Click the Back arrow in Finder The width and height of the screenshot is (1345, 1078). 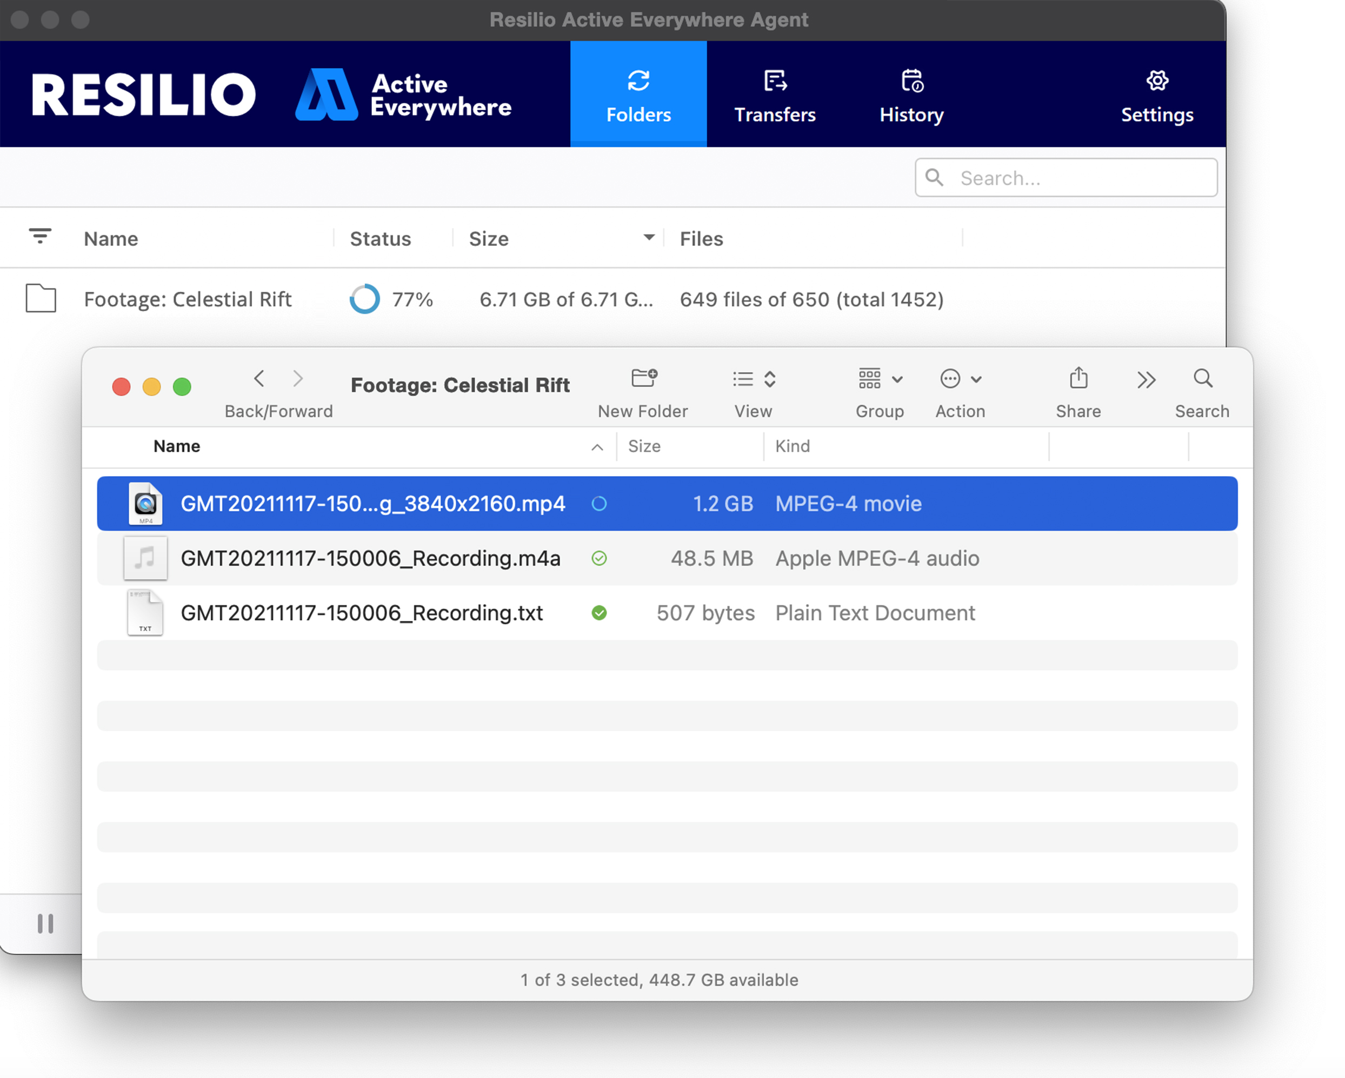coord(259,378)
